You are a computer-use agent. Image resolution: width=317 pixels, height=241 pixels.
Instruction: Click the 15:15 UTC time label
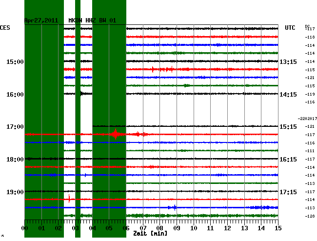click(x=288, y=127)
